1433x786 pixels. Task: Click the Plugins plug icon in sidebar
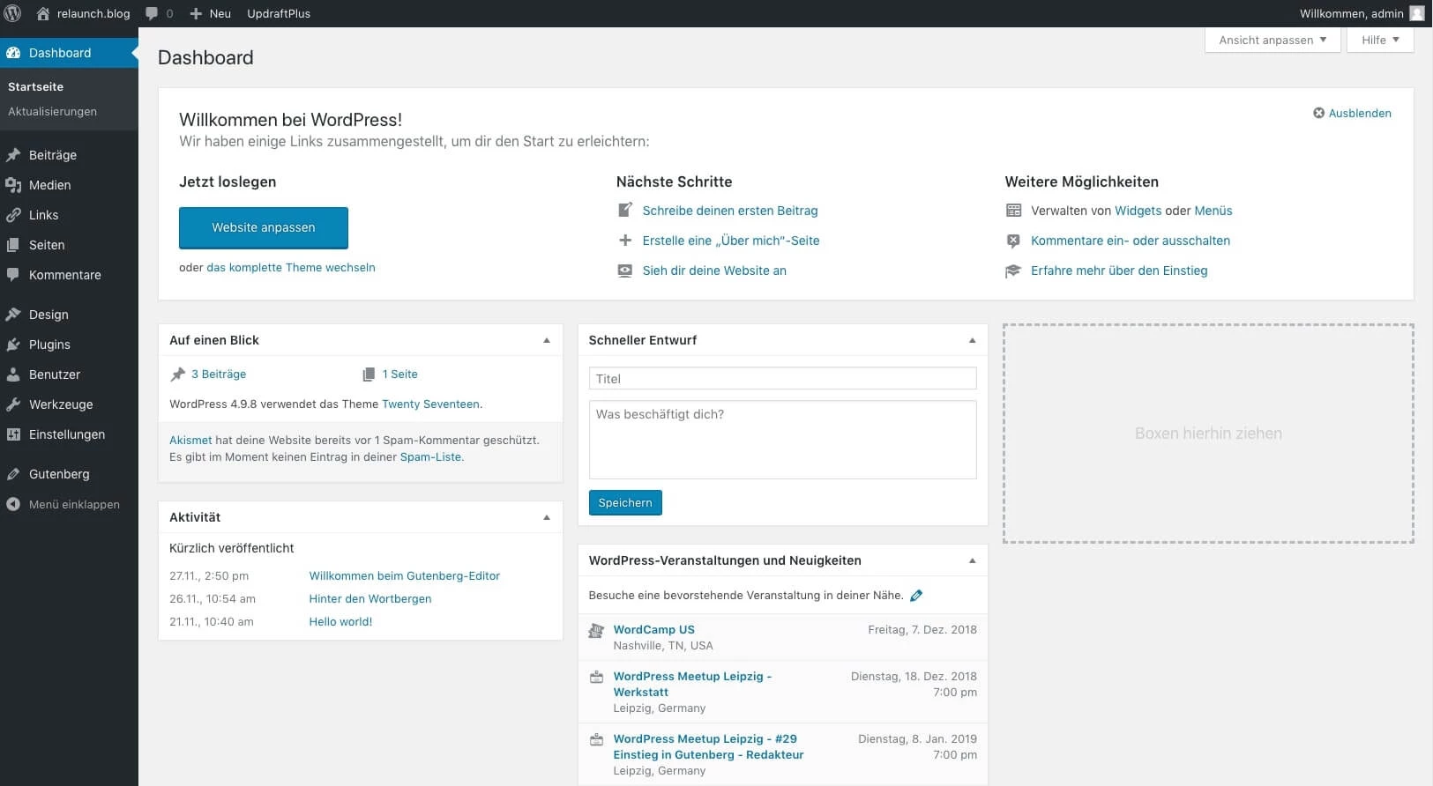tap(13, 345)
